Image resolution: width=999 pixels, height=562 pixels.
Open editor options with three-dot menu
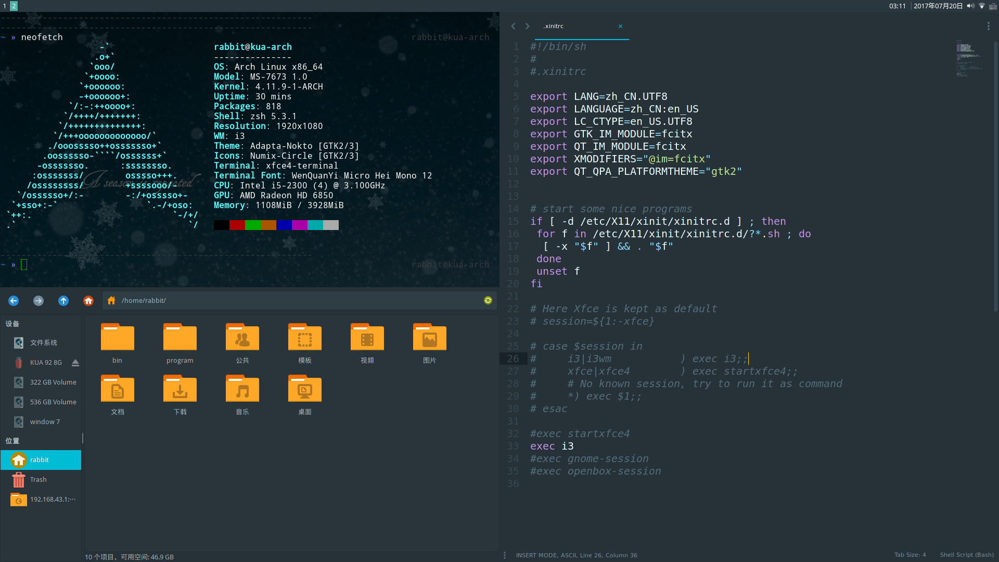point(988,26)
